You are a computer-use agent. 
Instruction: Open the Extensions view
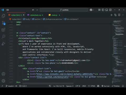tap(3, 30)
